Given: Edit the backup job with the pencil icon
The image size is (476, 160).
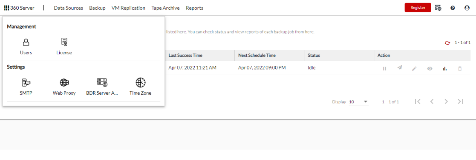Looking at the screenshot, I should coord(414,69).
